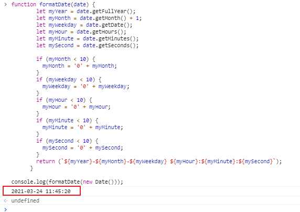Click the getSeconds() call in the mySecond line

click(x=119, y=45)
